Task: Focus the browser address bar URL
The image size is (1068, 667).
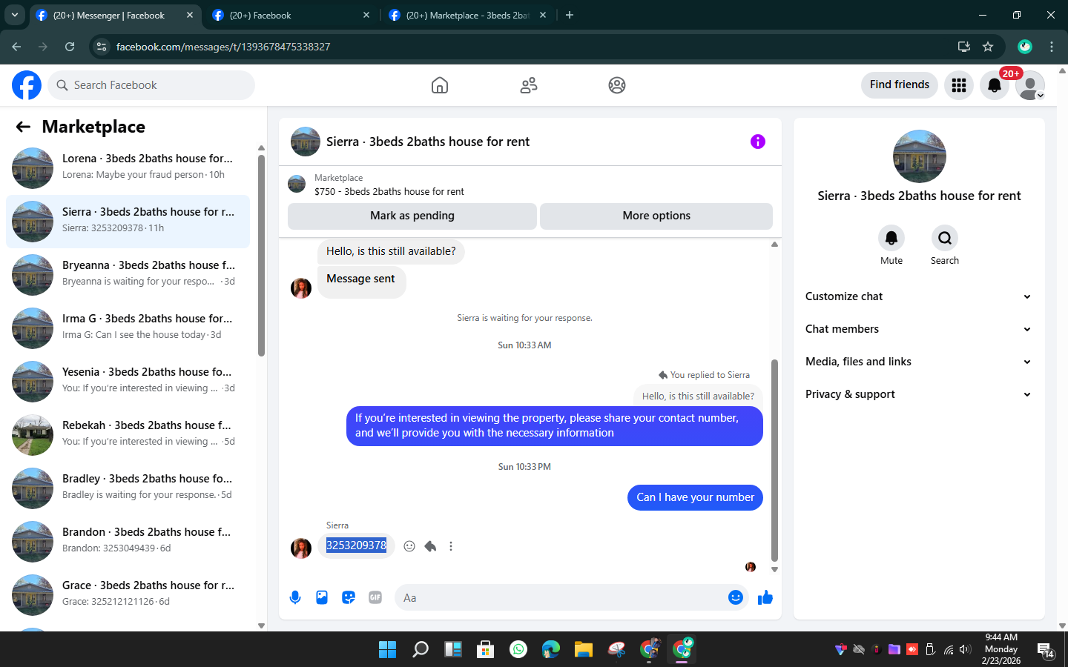Action: (x=223, y=47)
